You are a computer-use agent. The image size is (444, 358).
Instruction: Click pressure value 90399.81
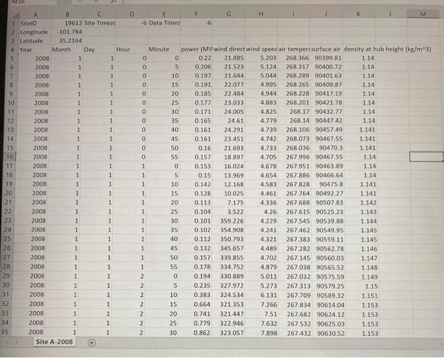327,58
